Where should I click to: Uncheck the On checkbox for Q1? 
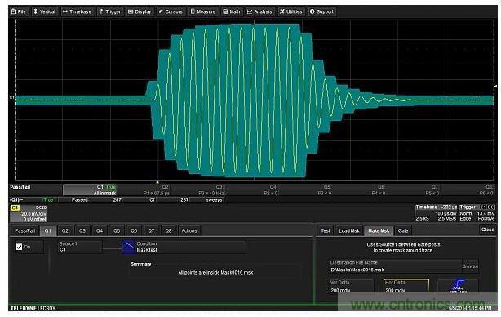tap(19, 247)
